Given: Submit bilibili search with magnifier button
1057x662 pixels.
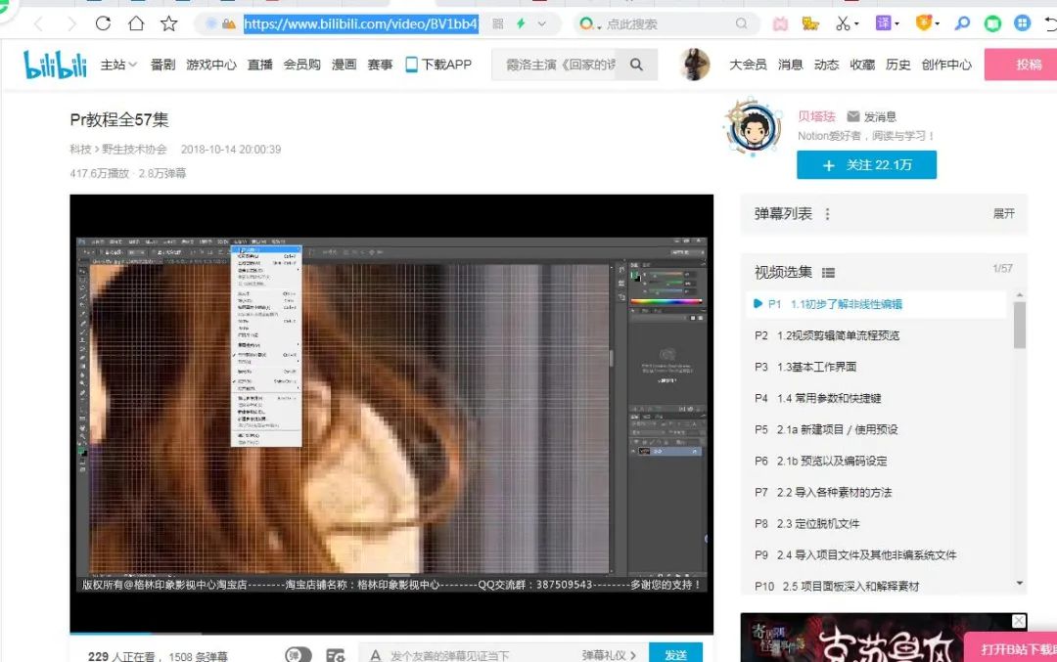Looking at the screenshot, I should pos(636,65).
